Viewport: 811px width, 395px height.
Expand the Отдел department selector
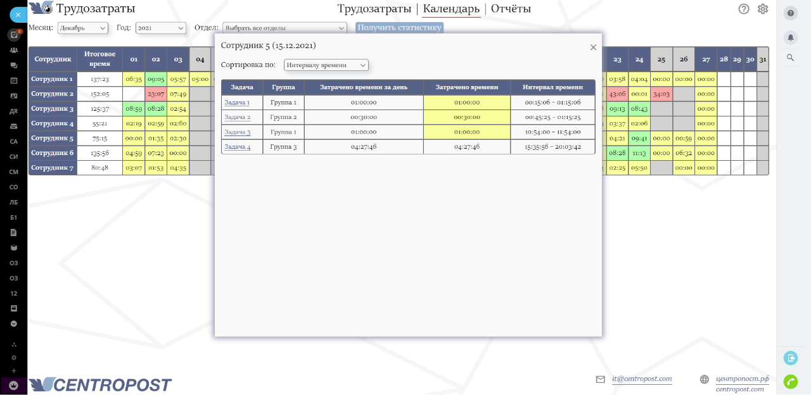pyautogui.click(x=284, y=28)
